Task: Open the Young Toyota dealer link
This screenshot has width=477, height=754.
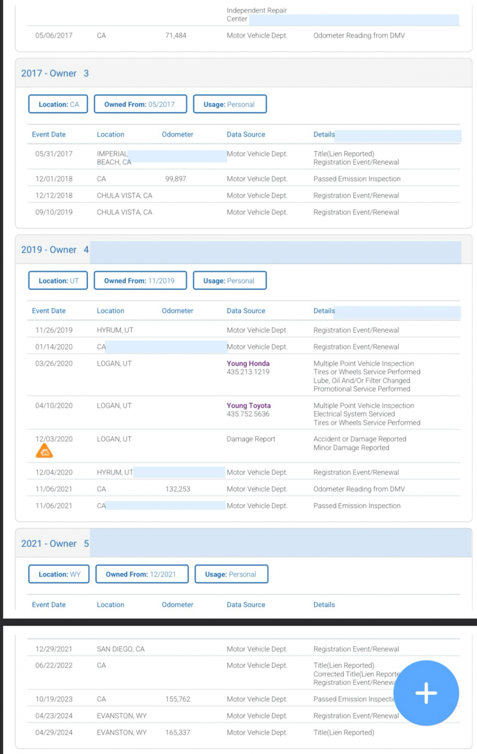Action: coord(249,406)
